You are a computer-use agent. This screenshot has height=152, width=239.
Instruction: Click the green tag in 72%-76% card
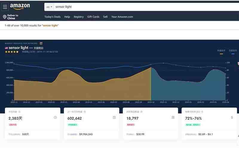click(193, 125)
